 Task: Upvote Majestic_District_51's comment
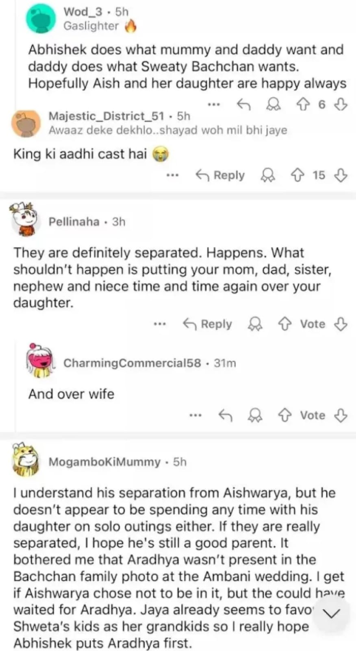coord(297,175)
